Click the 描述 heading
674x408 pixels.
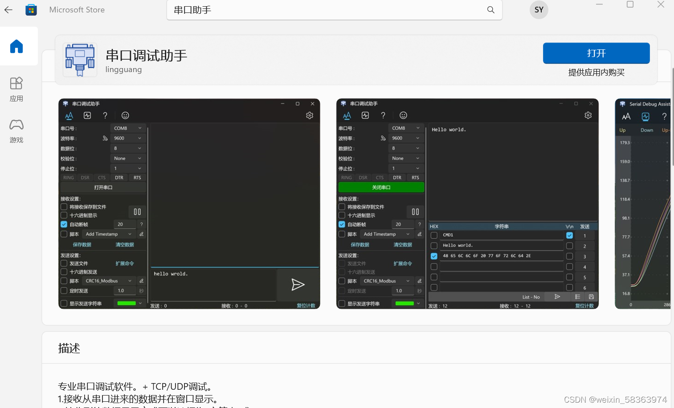click(69, 348)
